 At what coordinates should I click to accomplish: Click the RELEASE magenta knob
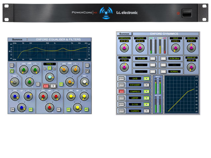point(191,48)
